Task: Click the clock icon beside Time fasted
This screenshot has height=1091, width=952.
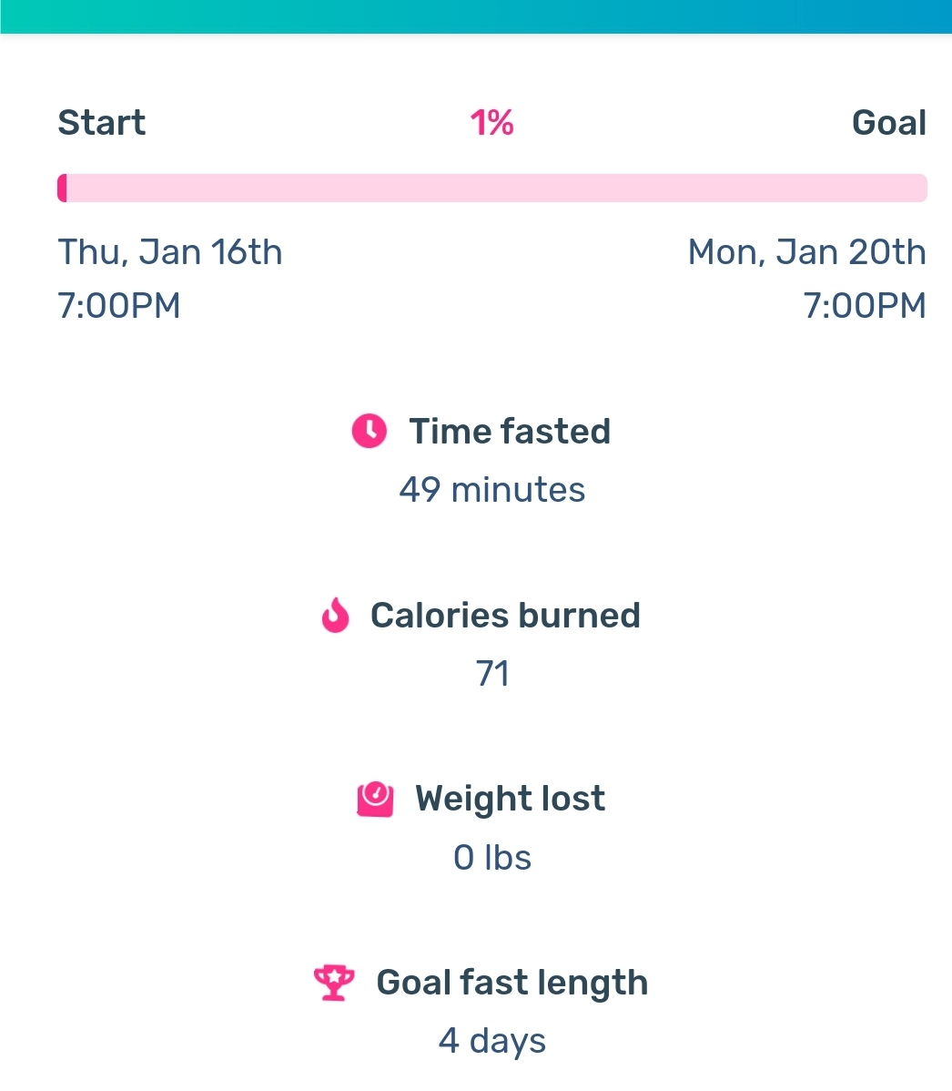Action: pyautogui.click(x=370, y=431)
